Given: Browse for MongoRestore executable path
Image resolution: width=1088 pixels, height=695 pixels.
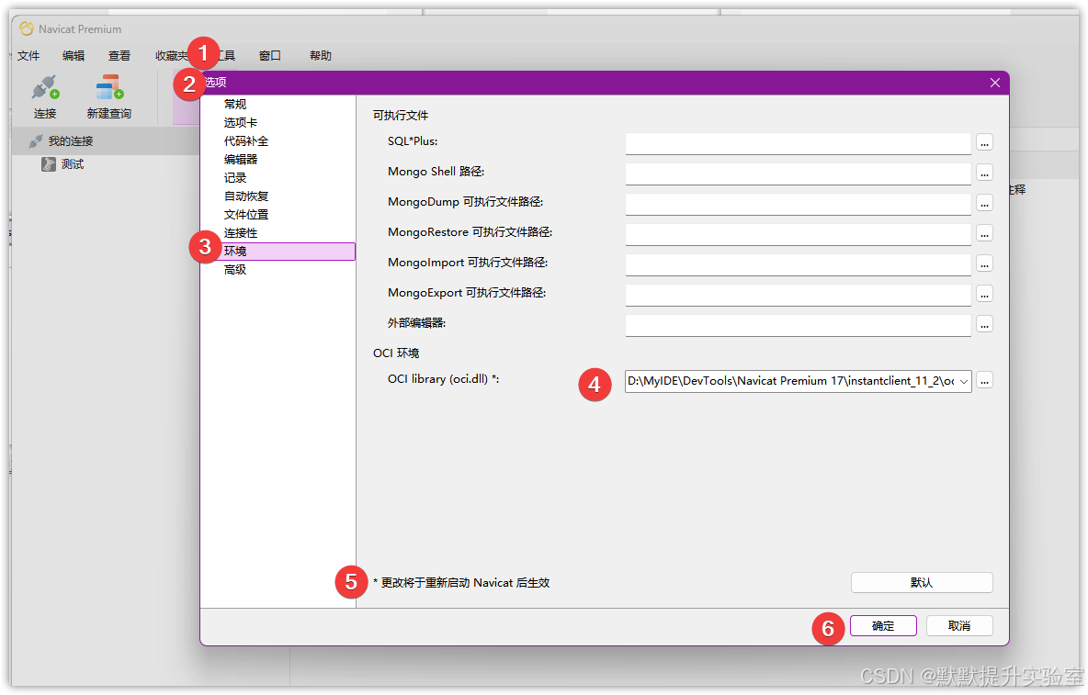Looking at the screenshot, I should (984, 233).
